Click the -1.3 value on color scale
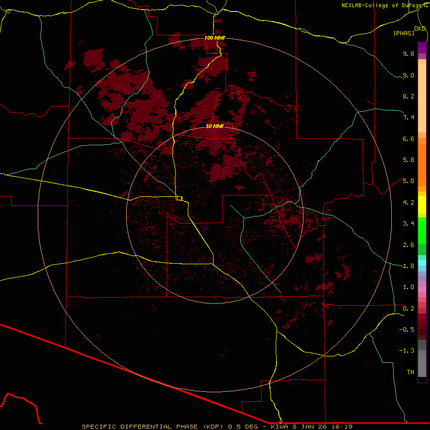 [x=407, y=351]
